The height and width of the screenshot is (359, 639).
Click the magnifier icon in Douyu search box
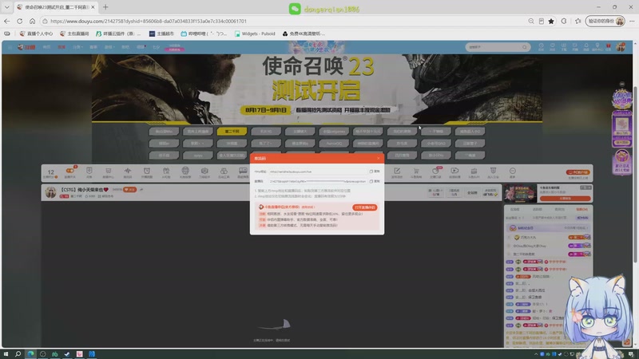pyautogui.click(x=525, y=47)
